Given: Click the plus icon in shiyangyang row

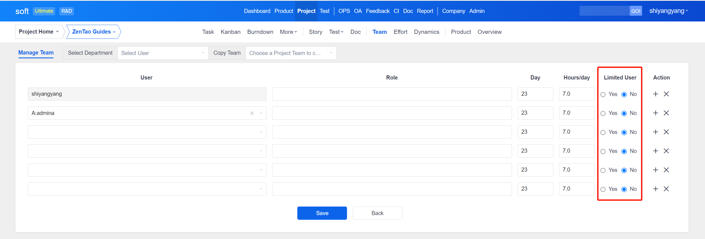Looking at the screenshot, I should click(x=656, y=94).
